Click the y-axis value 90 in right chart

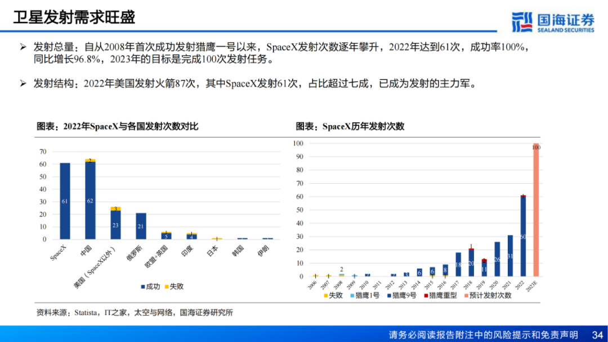[299, 157]
